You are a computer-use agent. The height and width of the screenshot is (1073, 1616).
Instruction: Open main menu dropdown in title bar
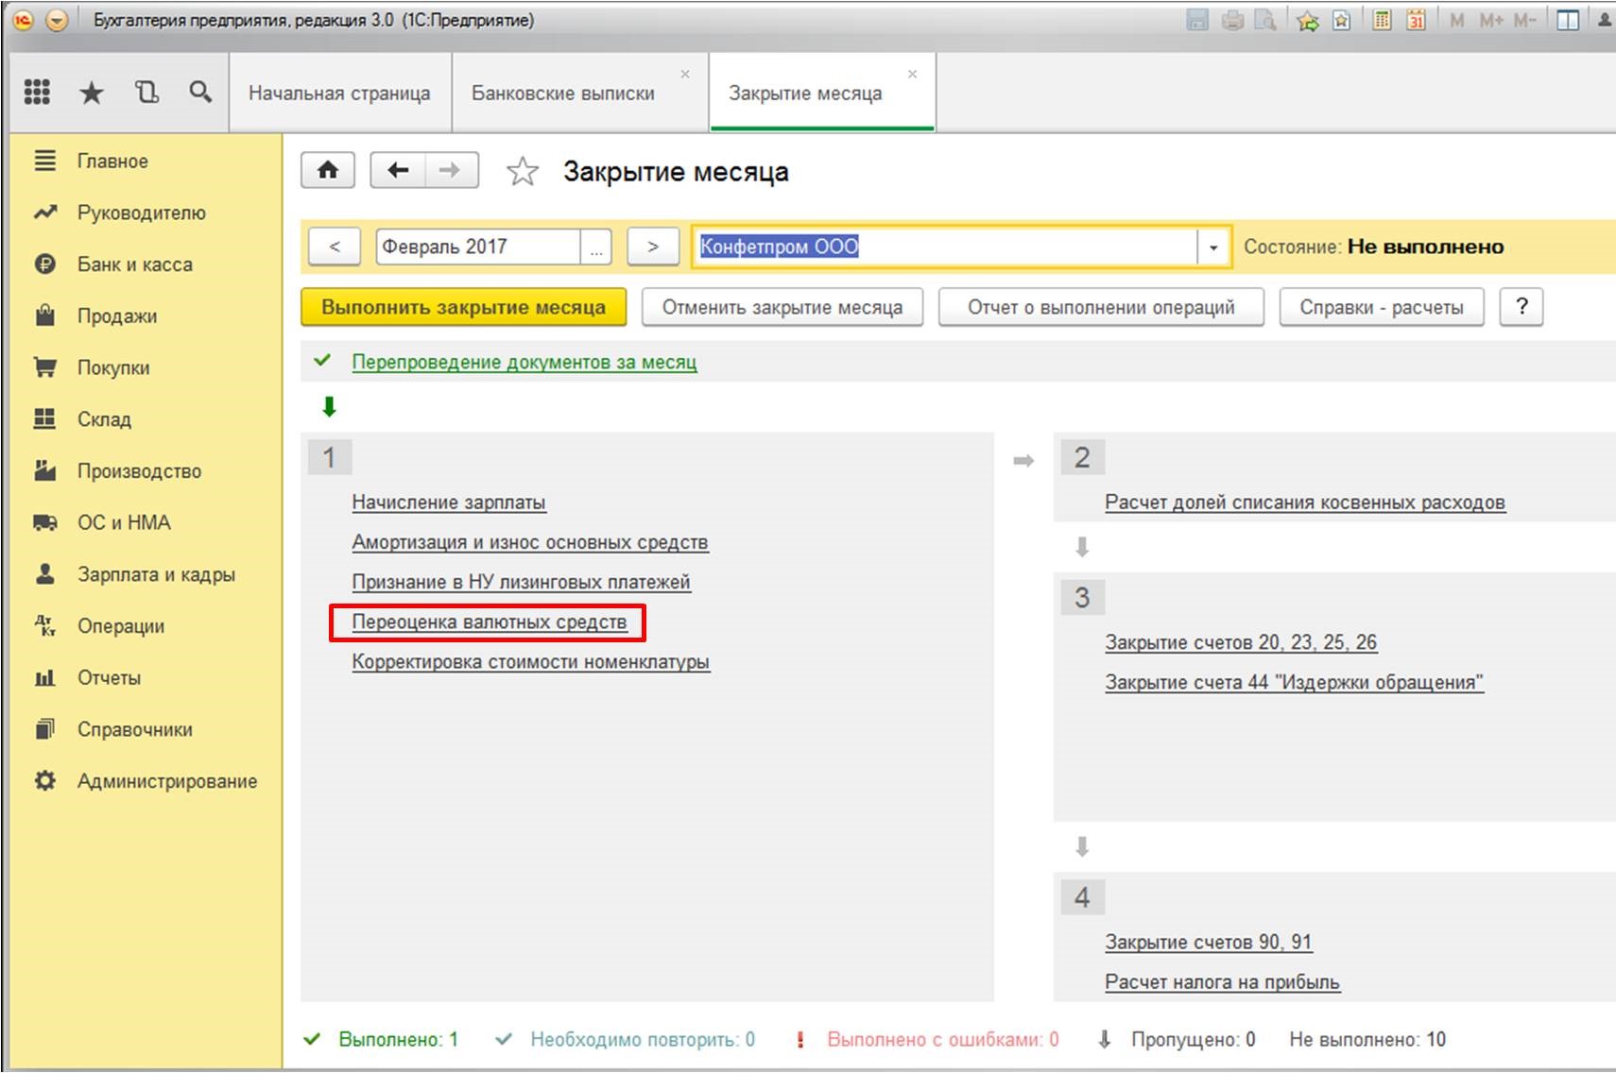[57, 20]
